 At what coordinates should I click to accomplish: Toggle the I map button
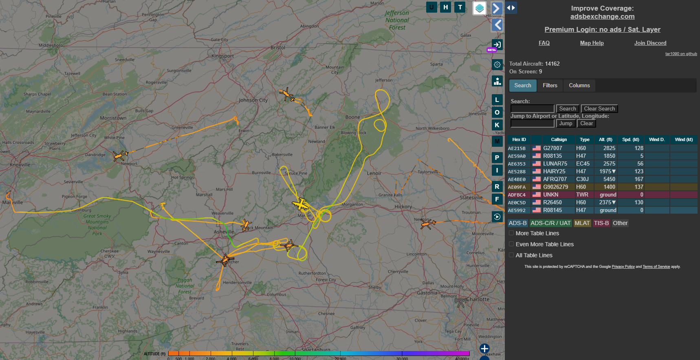(497, 170)
